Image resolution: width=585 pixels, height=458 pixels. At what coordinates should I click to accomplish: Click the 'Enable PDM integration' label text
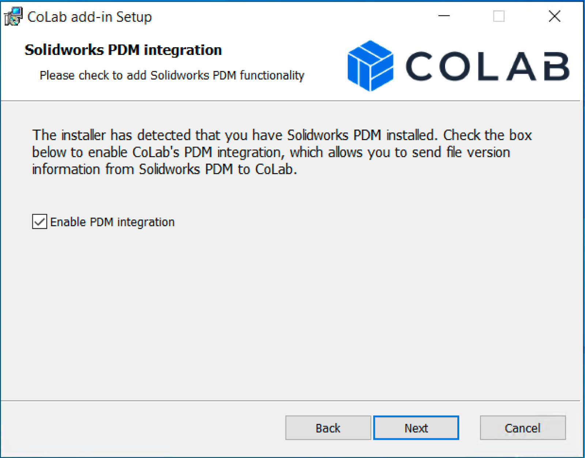coord(112,222)
